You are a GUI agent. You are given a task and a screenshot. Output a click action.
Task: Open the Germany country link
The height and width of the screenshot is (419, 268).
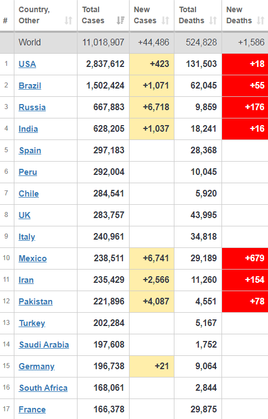tap(37, 366)
